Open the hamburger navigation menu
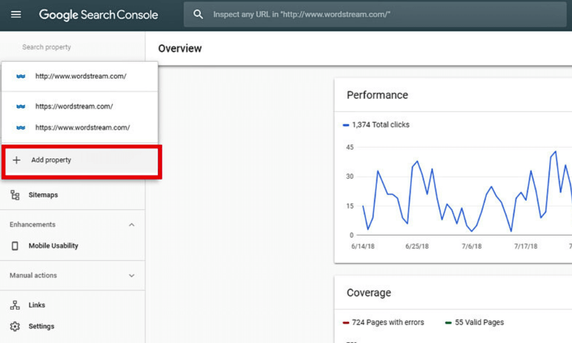572x343 pixels. 15,15
